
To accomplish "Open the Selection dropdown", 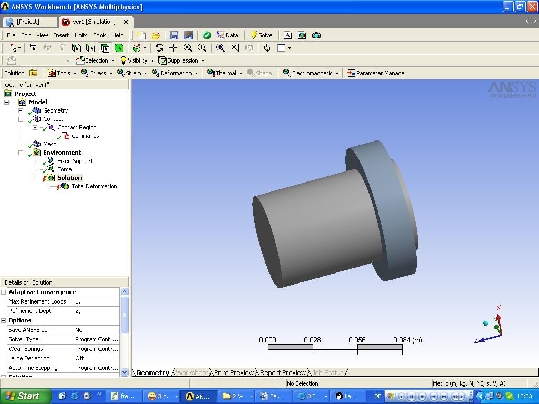I will pos(95,60).
